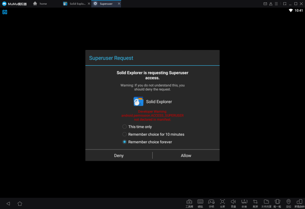Open the gamepad settings icon
The height and width of the screenshot is (209, 305).
point(211,203)
